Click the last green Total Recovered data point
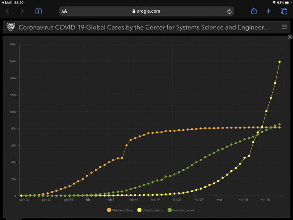 coord(280,124)
